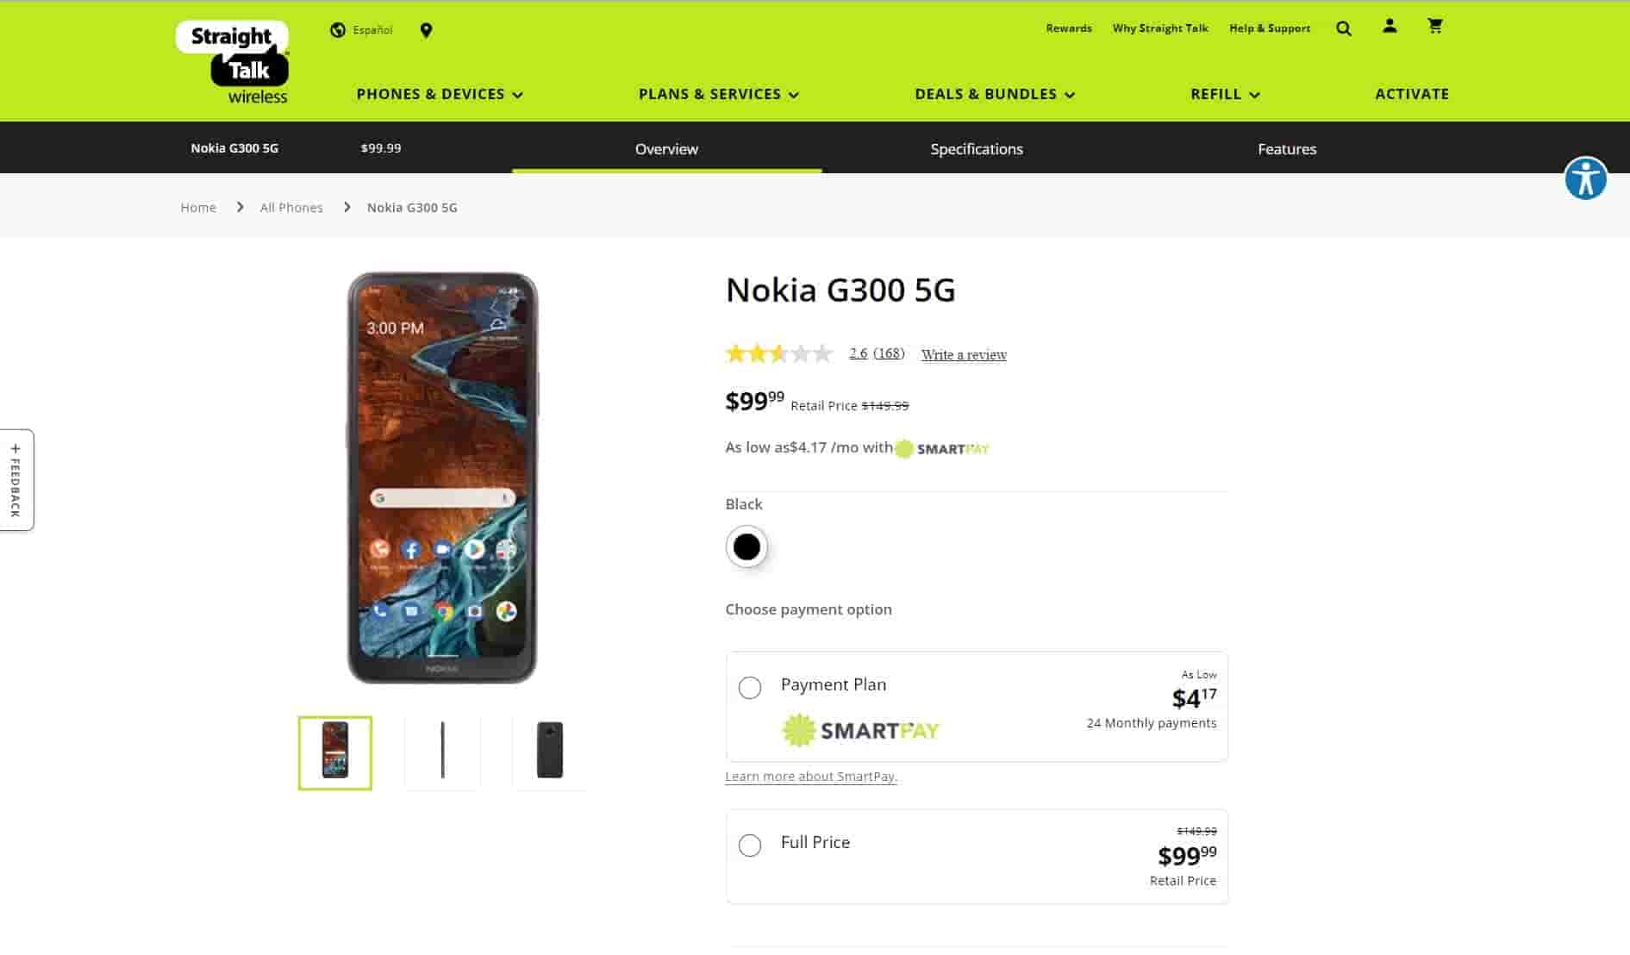Open the accessibility options icon
This screenshot has width=1630, height=955.
coord(1585,179)
